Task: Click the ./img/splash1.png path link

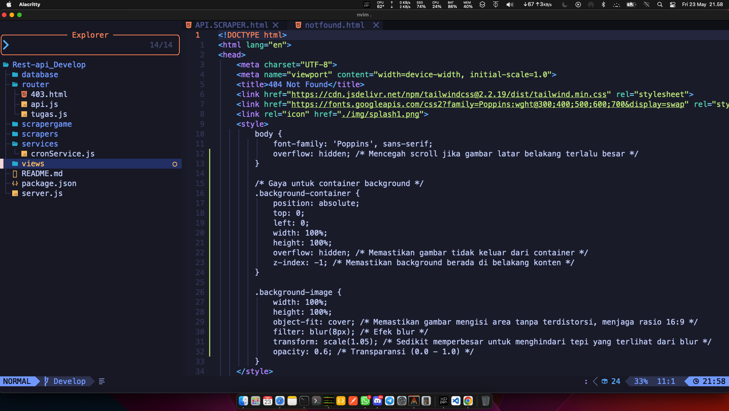Action: pyautogui.click(x=380, y=114)
